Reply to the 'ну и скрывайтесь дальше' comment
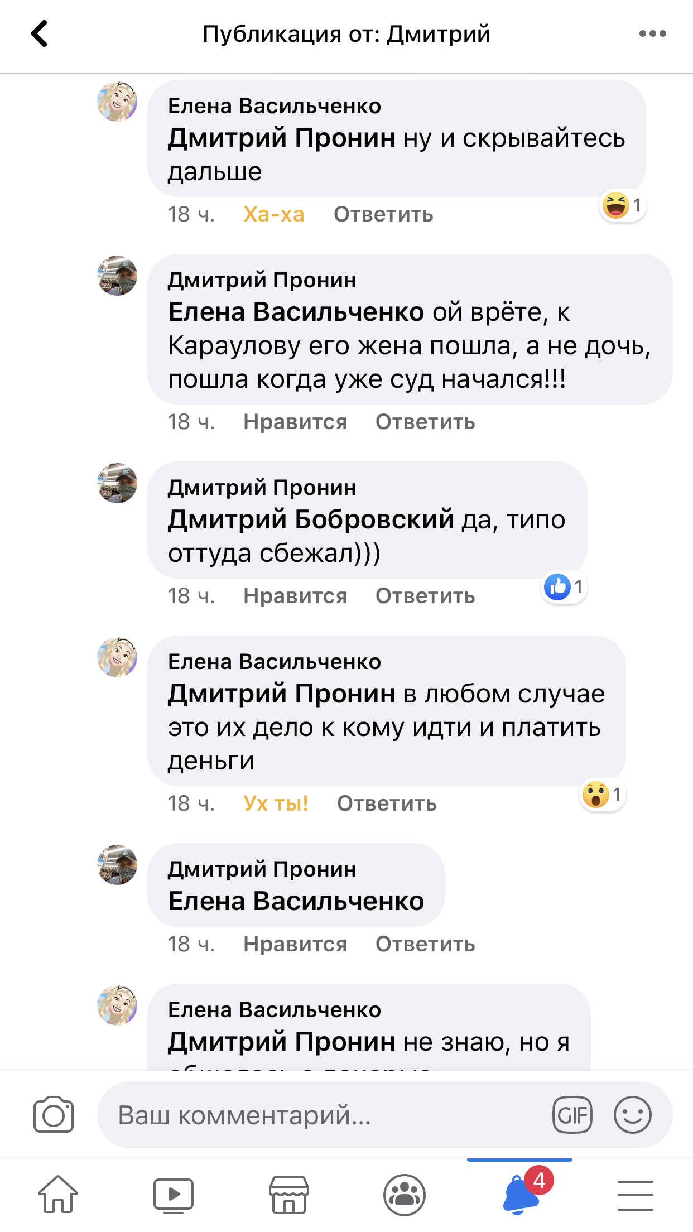This screenshot has height=1232, width=693. pos(383,214)
